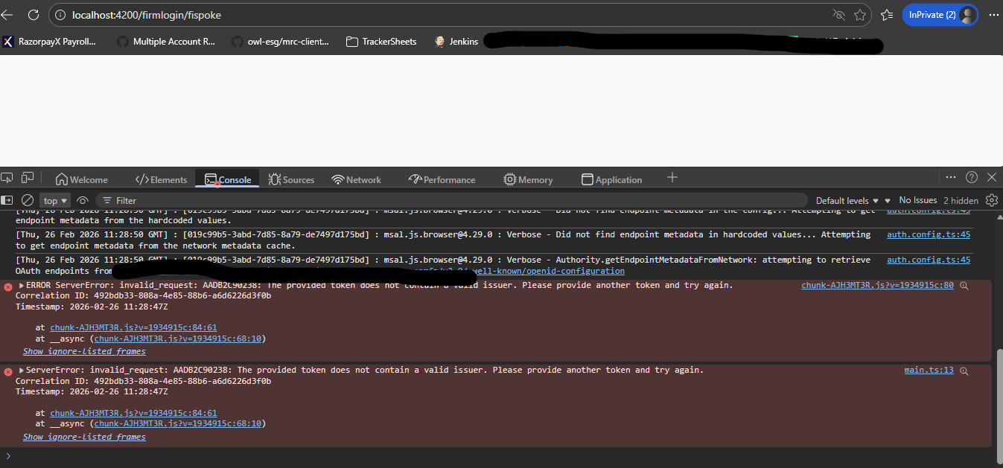
Task: Open TrackerSheets bookmarks folder
Action: click(x=381, y=42)
